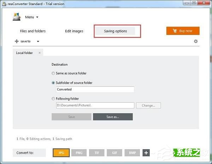The image size is (212, 164).
Task: Select Subfolder of source folder option
Action: point(72,83)
